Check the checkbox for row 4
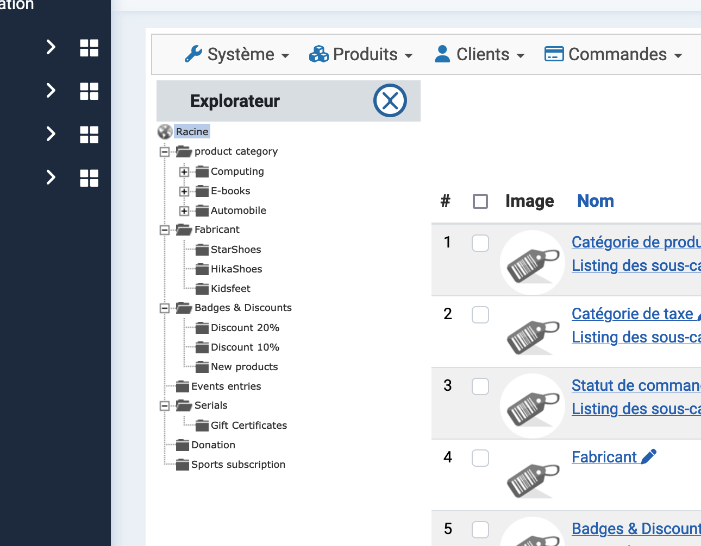 coord(480,458)
